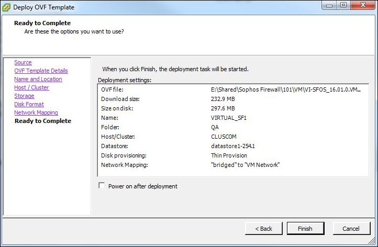Jump to Host / Cluster step

coord(31,87)
